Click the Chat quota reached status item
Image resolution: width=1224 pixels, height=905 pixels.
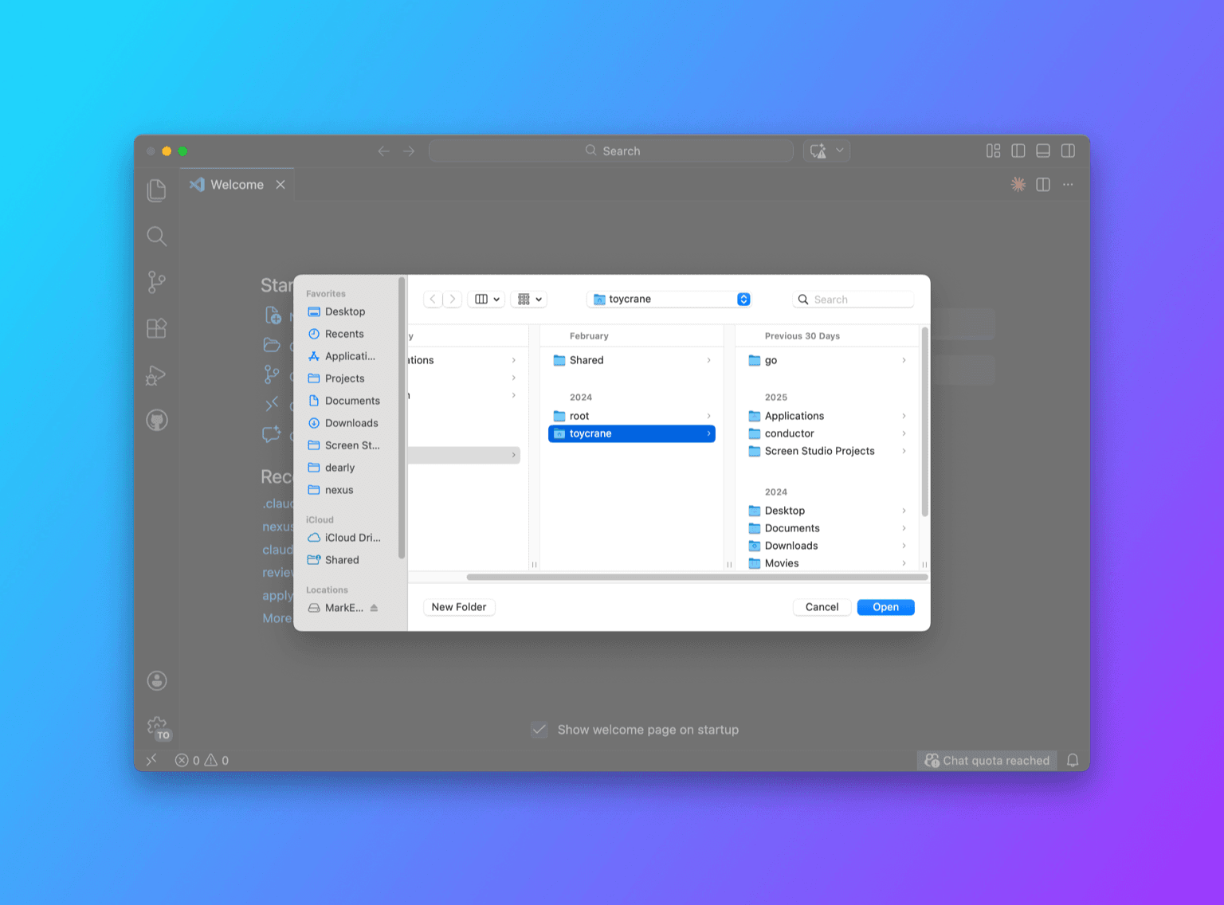(x=987, y=760)
